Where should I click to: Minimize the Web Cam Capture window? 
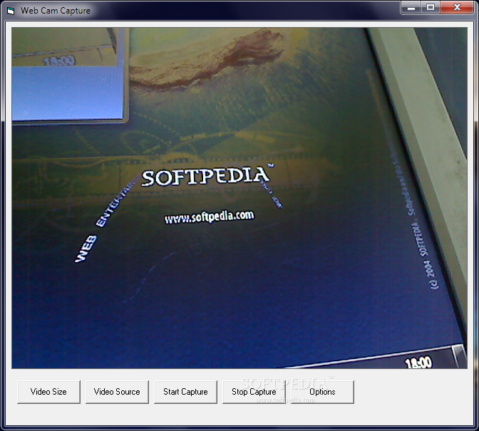pos(411,7)
